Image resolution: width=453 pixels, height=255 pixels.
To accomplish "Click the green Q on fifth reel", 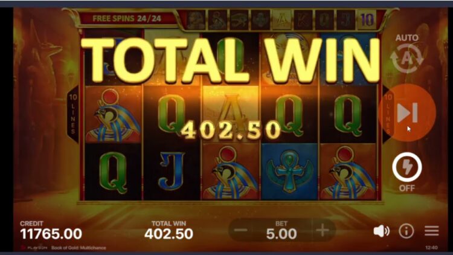I will click(349, 114).
